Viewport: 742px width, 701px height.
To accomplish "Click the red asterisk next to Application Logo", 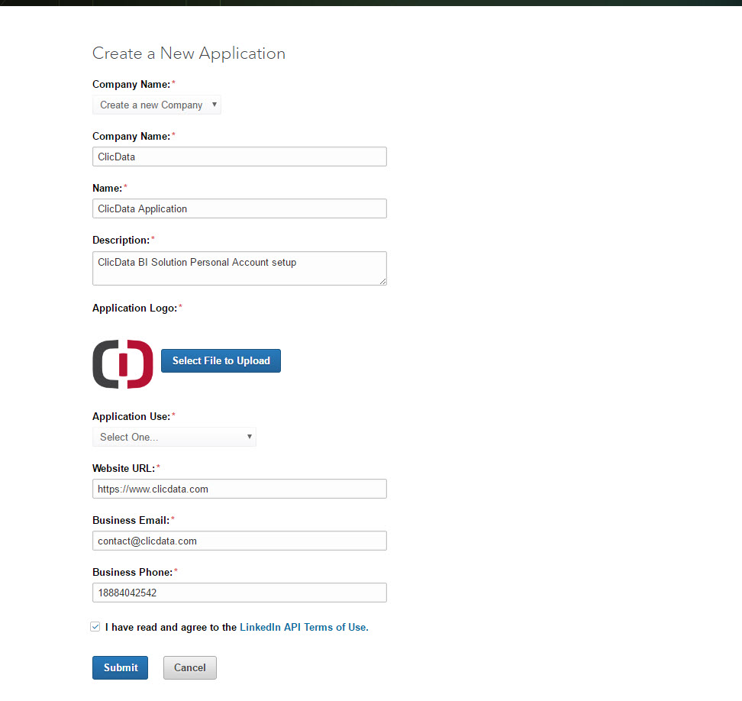I will 181,305.
